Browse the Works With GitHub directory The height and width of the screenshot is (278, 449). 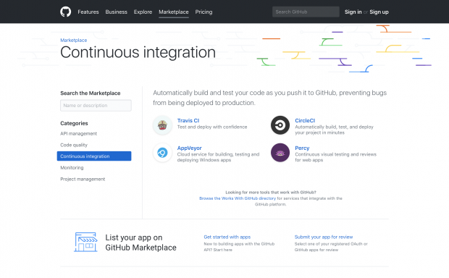point(238,198)
